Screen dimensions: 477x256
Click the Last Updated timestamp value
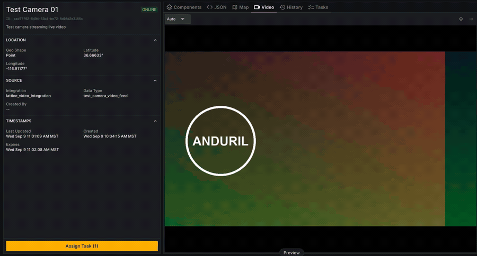pyautogui.click(x=32, y=136)
